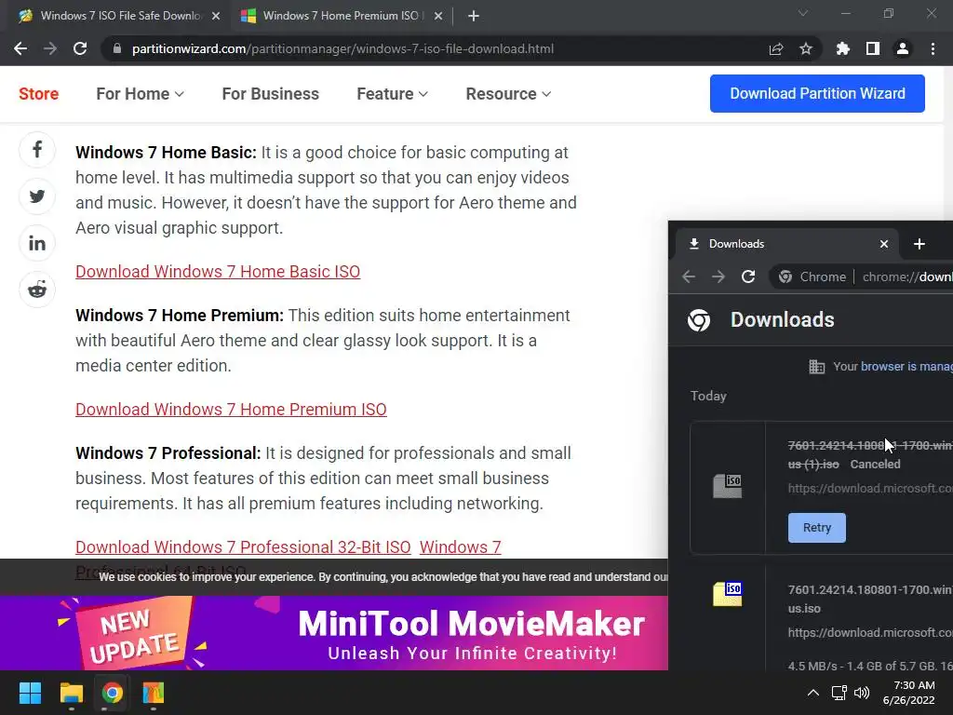This screenshot has height=715, width=953.
Task: Open new tab in Downloads window
Action: tap(919, 244)
